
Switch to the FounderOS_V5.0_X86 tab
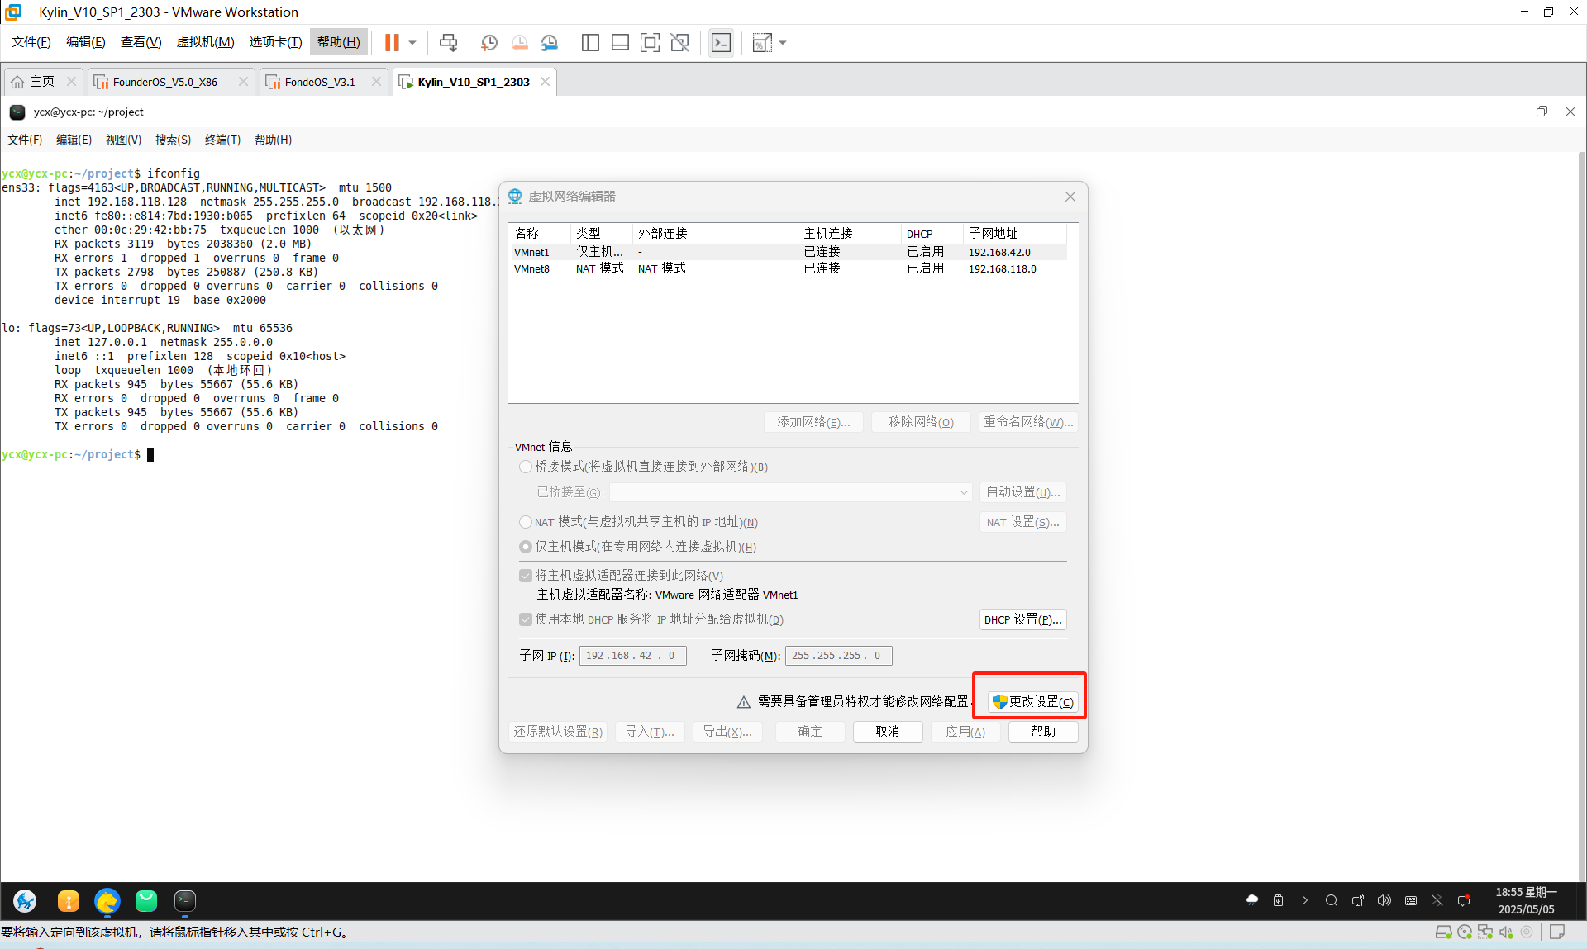click(x=165, y=82)
